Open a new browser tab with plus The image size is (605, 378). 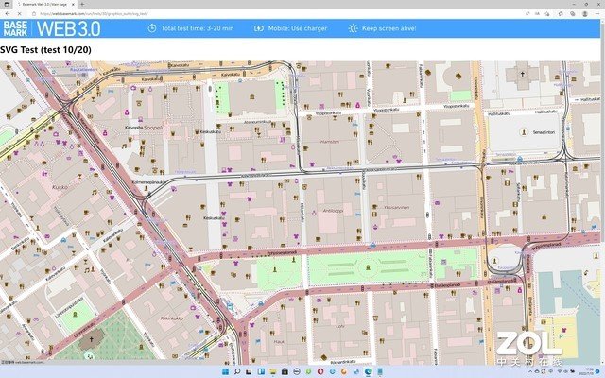pyautogui.click(x=82, y=4)
